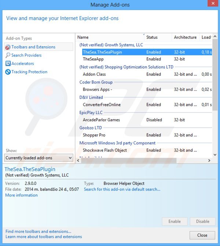Screen dimensions: 220x246
Task: Switch to Tracking Protection type
Action: (29, 72)
